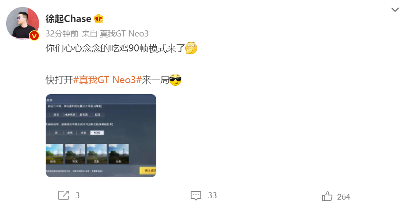The image size is (407, 204).
Task: Click the comment count 33
Action: point(213,195)
